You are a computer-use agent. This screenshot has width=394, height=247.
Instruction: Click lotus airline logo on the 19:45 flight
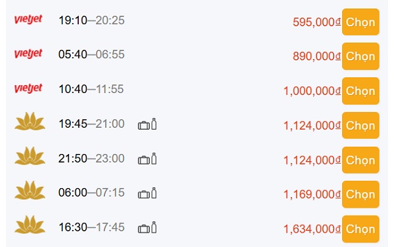click(30, 121)
